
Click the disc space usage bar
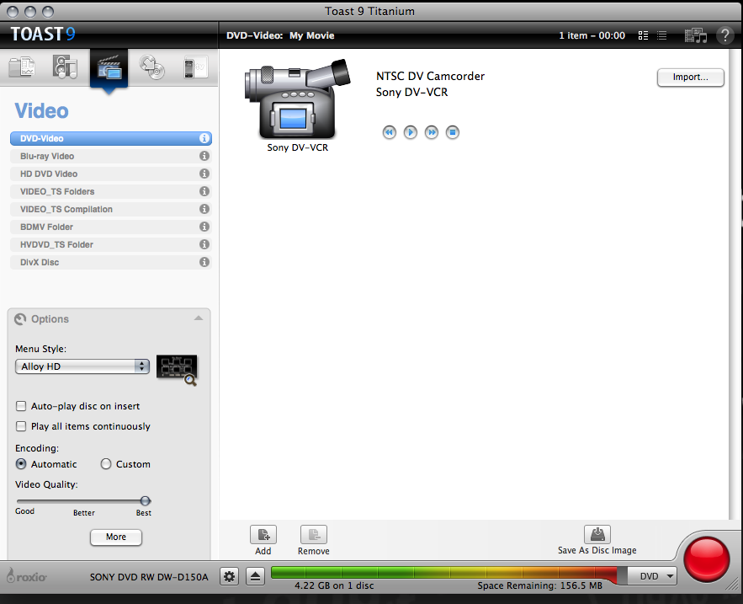pos(448,573)
